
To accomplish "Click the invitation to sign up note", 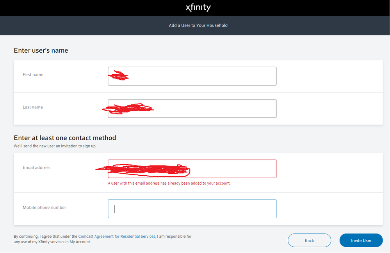I will click(55, 146).
